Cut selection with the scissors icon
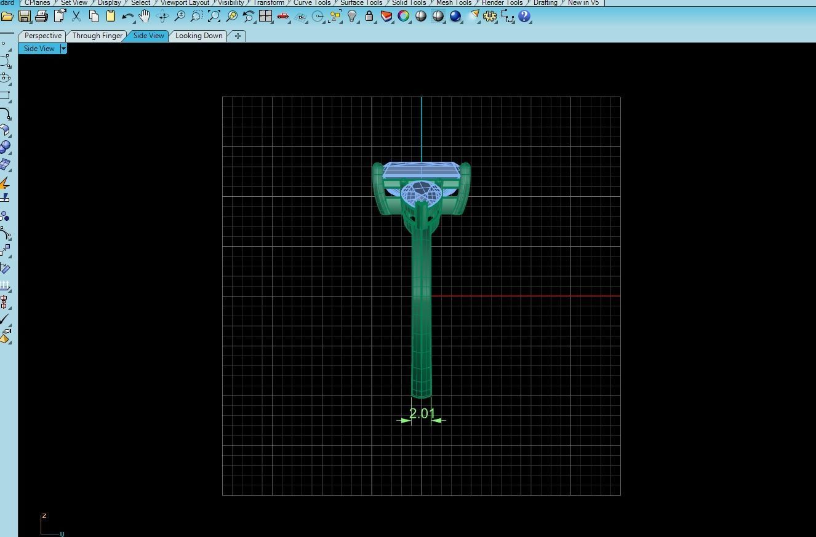The width and height of the screenshot is (816, 537). (76, 17)
